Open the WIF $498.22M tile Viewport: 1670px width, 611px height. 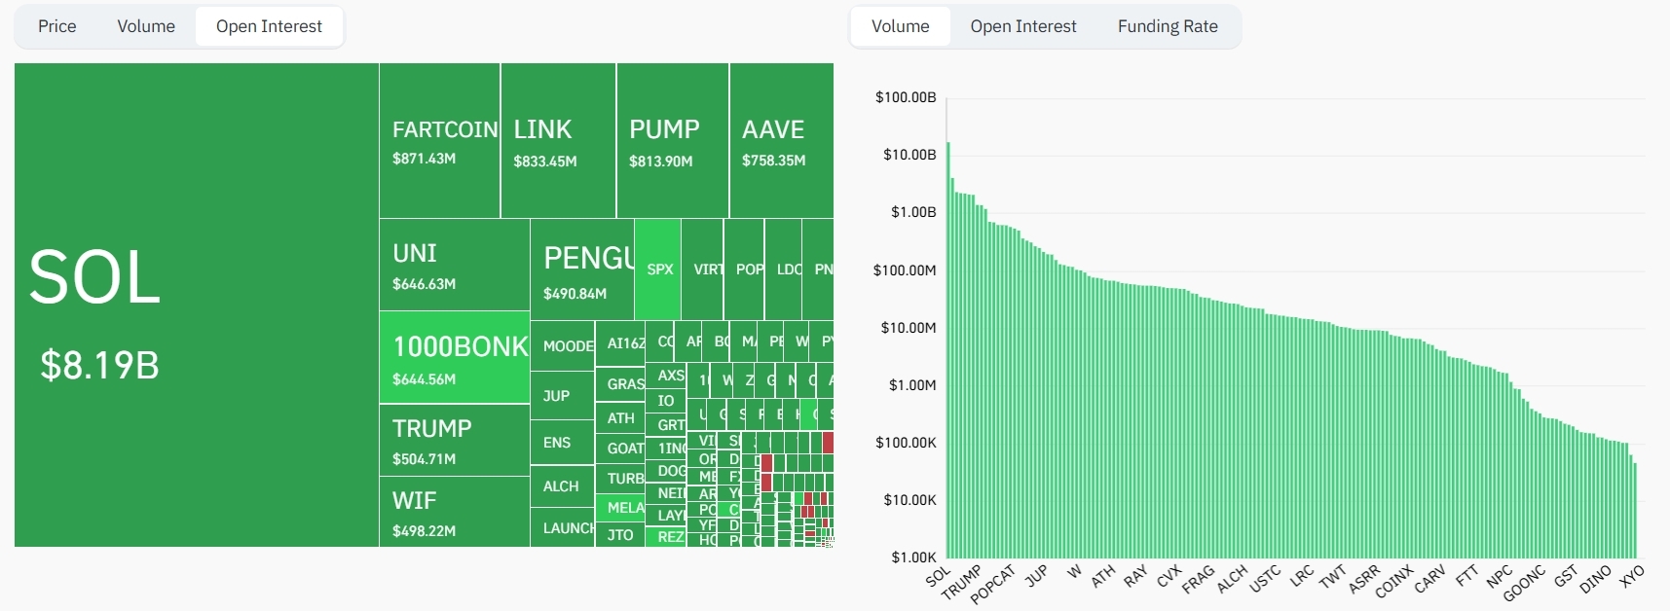454,512
